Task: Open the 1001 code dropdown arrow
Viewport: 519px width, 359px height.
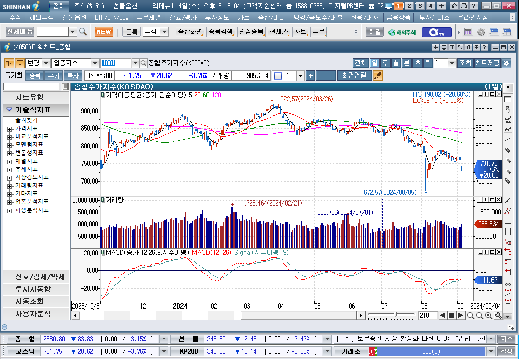Action: 135,63
